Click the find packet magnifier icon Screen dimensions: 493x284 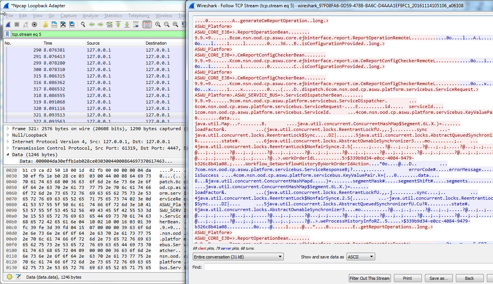[83, 24]
